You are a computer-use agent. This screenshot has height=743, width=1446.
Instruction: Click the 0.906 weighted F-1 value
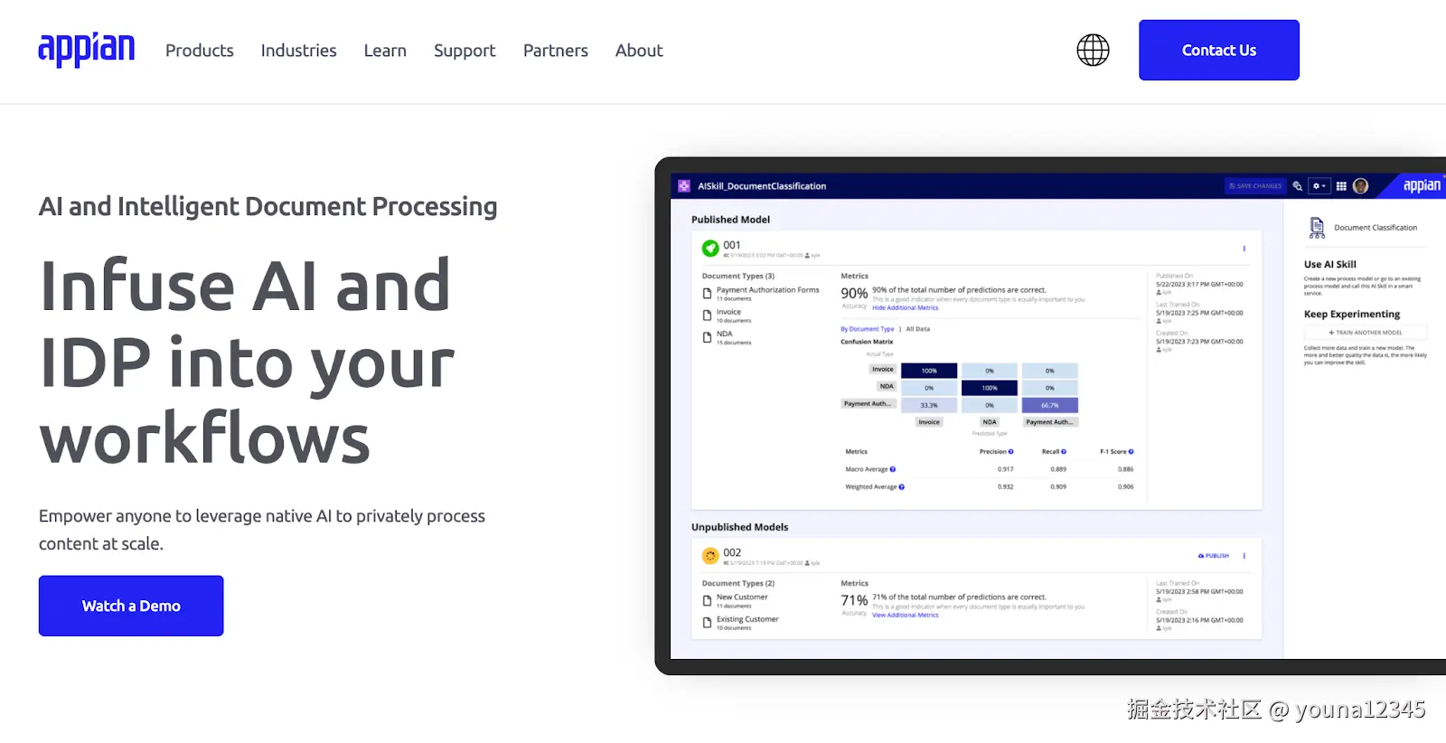[x=1125, y=486]
